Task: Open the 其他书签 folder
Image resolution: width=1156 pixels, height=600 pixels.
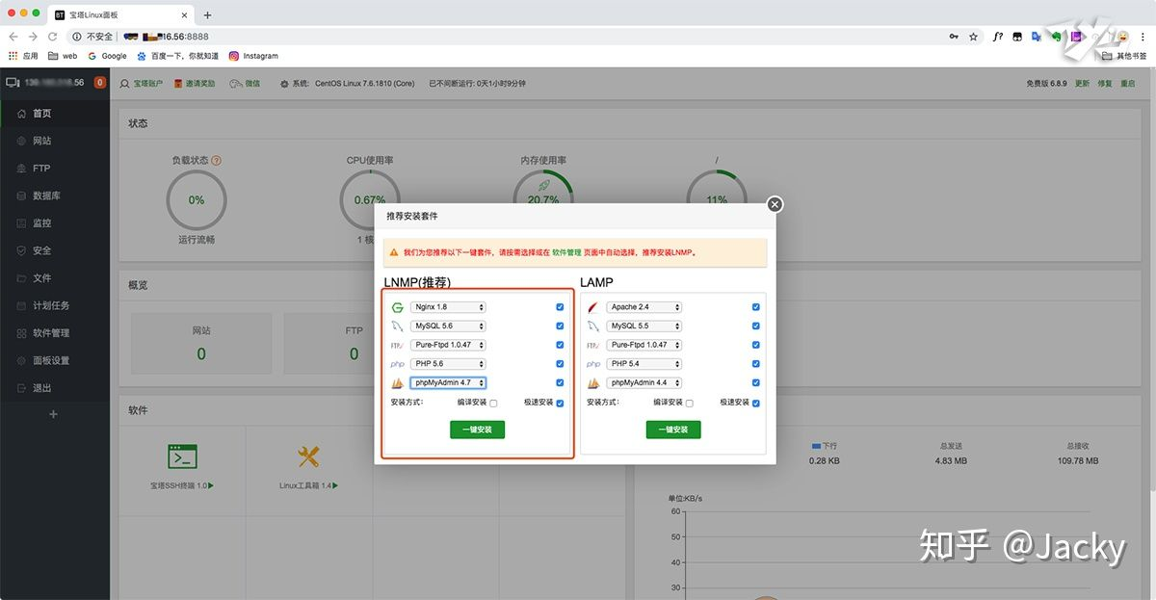Action: (x=1124, y=56)
